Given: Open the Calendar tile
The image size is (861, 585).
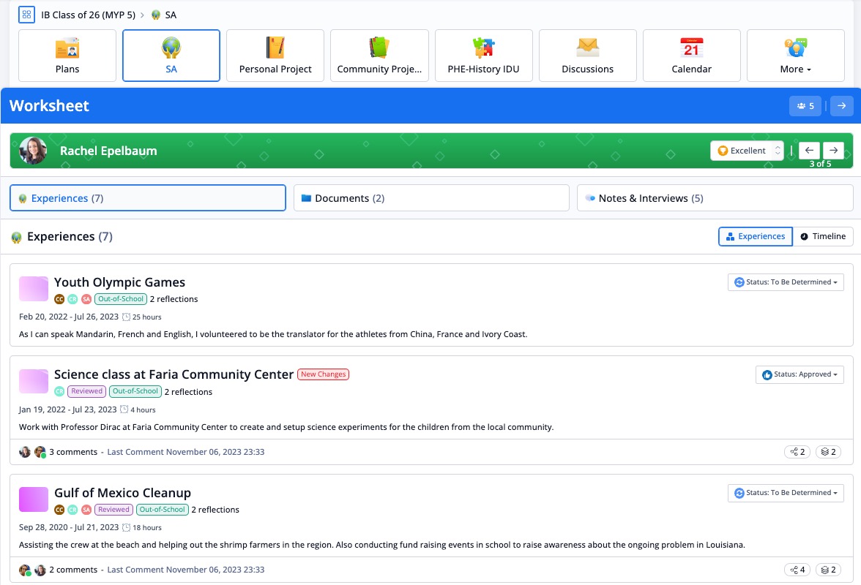Looking at the screenshot, I should (x=691, y=56).
